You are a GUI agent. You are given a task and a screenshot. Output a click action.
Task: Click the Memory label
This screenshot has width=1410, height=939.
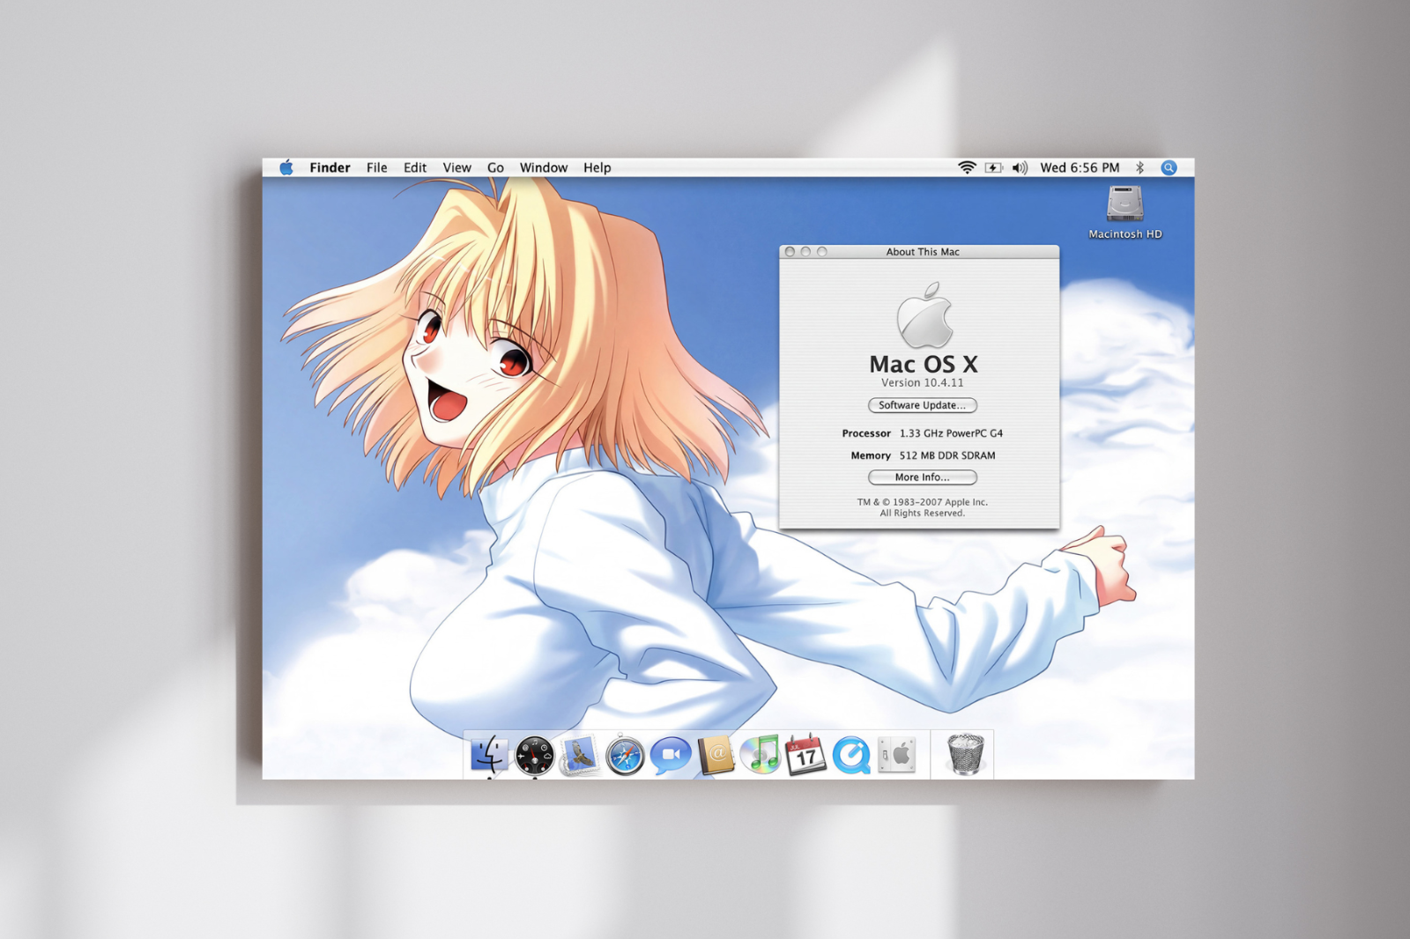pos(871,455)
